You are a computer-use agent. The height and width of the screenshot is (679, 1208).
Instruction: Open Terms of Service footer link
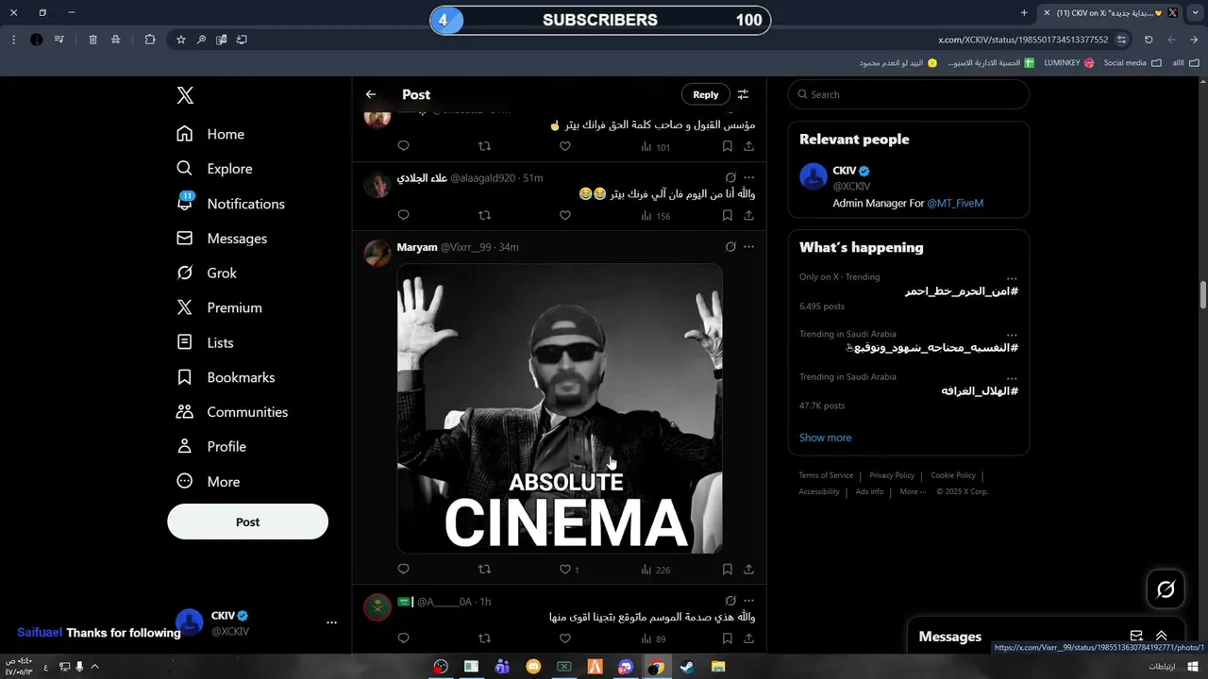826,475
